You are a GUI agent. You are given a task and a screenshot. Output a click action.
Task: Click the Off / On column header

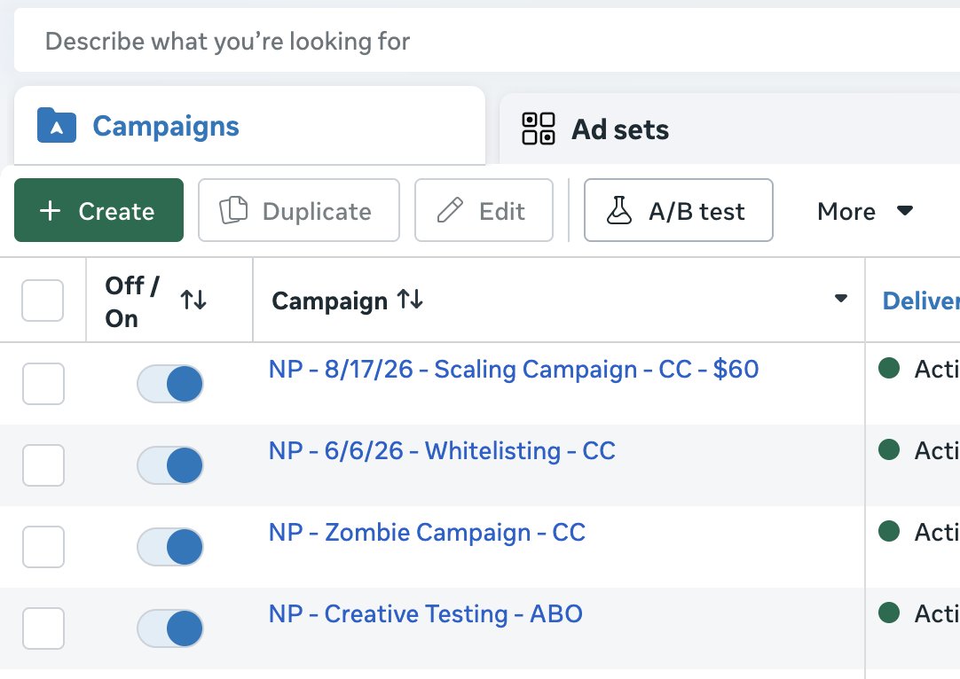click(x=169, y=300)
